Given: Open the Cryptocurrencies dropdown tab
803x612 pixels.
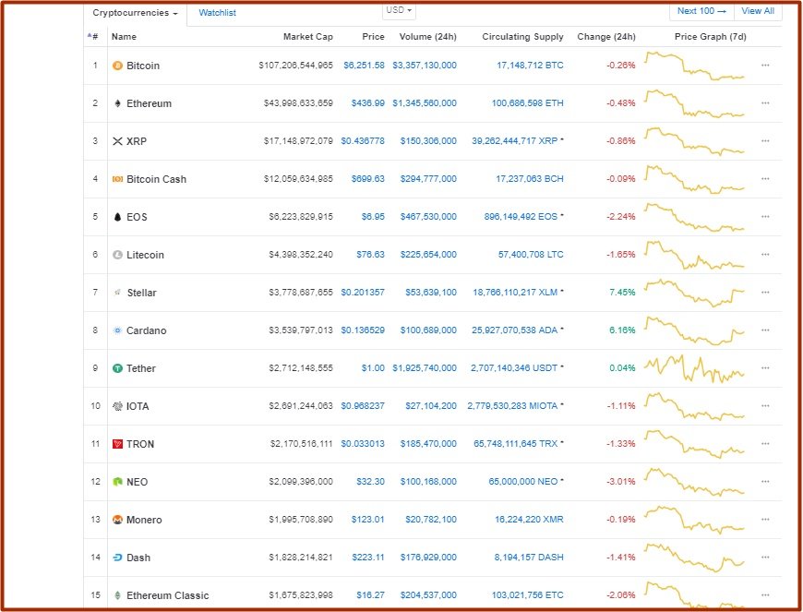Looking at the screenshot, I should [135, 13].
